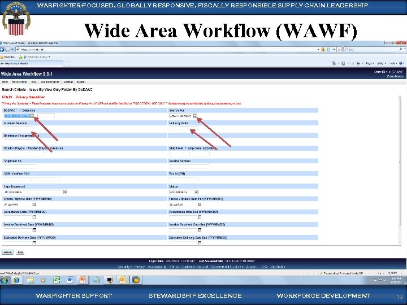
Task: Click the Invoice Number input field
Action: pos(190,167)
